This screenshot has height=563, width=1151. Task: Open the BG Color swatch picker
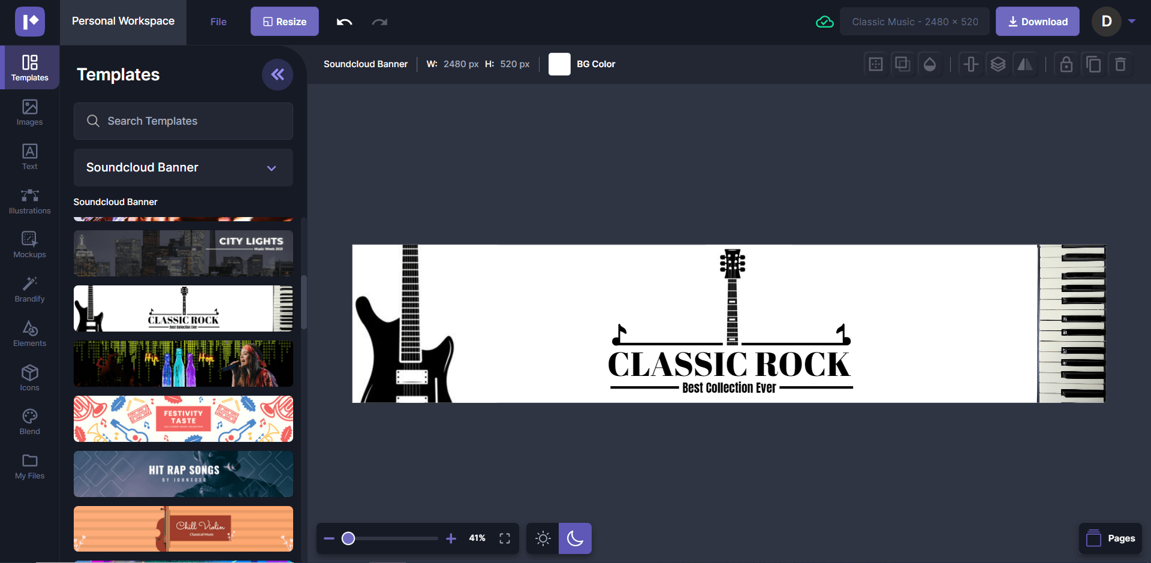tap(559, 64)
